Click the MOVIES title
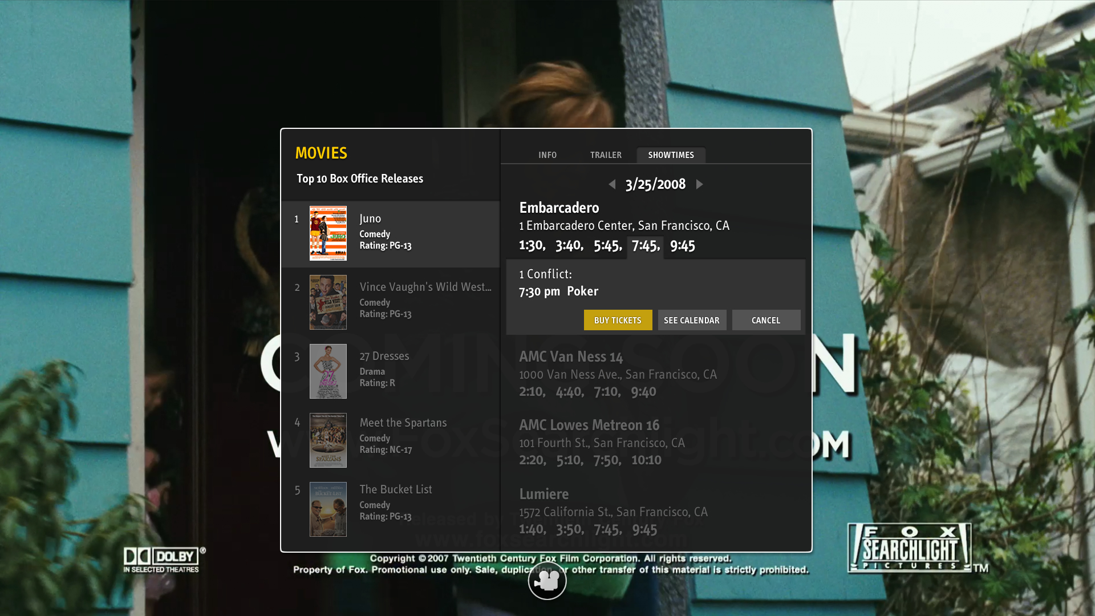The height and width of the screenshot is (616, 1095). 321,153
